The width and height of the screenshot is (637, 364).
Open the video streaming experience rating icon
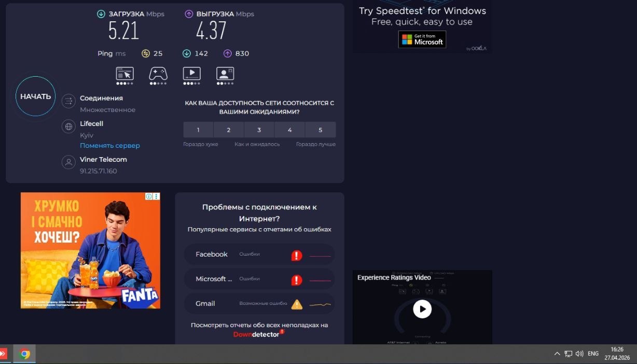click(x=192, y=76)
